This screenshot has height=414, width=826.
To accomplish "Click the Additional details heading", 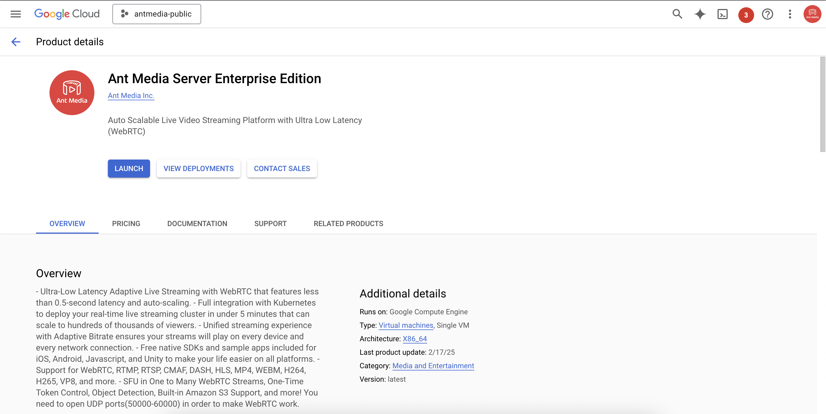I will click(x=403, y=294).
